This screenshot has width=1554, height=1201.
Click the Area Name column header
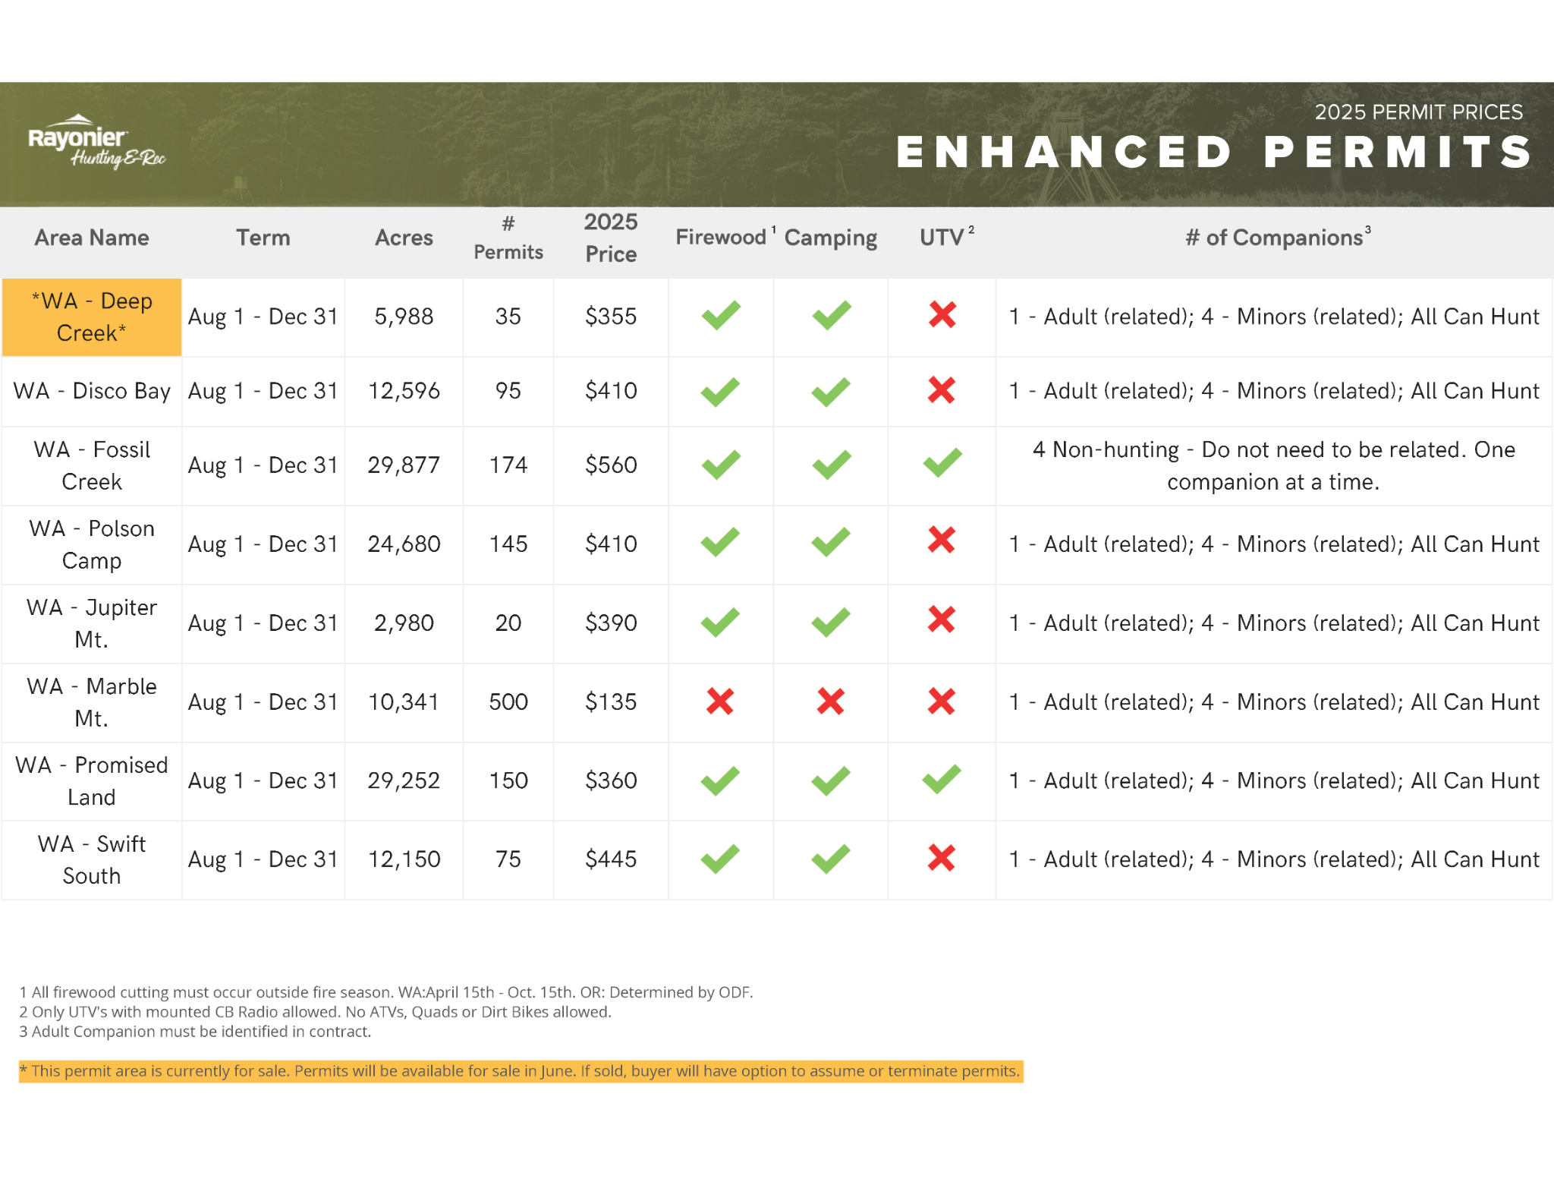click(92, 238)
